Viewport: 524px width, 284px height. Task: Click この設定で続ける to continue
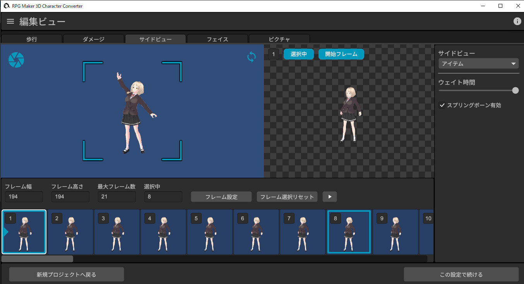coord(461,274)
